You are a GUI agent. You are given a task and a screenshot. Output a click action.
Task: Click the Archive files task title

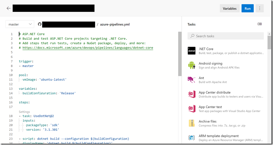(207, 121)
